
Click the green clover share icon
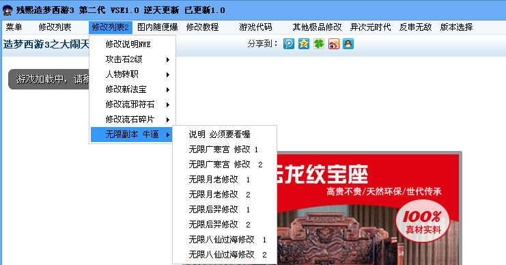coord(319,44)
